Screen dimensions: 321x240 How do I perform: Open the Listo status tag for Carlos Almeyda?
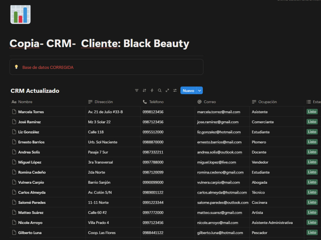click(x=312, y=192)
